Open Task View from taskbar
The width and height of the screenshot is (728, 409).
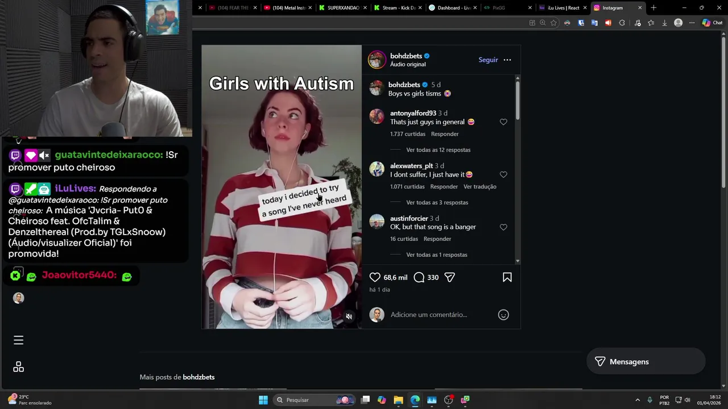point(365,400)
